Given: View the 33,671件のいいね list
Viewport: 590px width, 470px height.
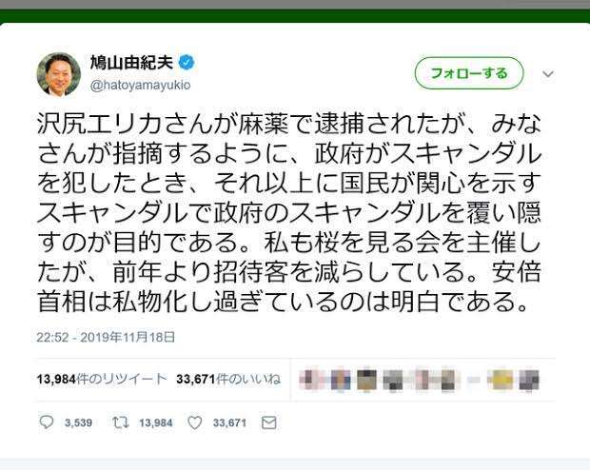Looking at the screenshot, I should (x=228, y=379).
